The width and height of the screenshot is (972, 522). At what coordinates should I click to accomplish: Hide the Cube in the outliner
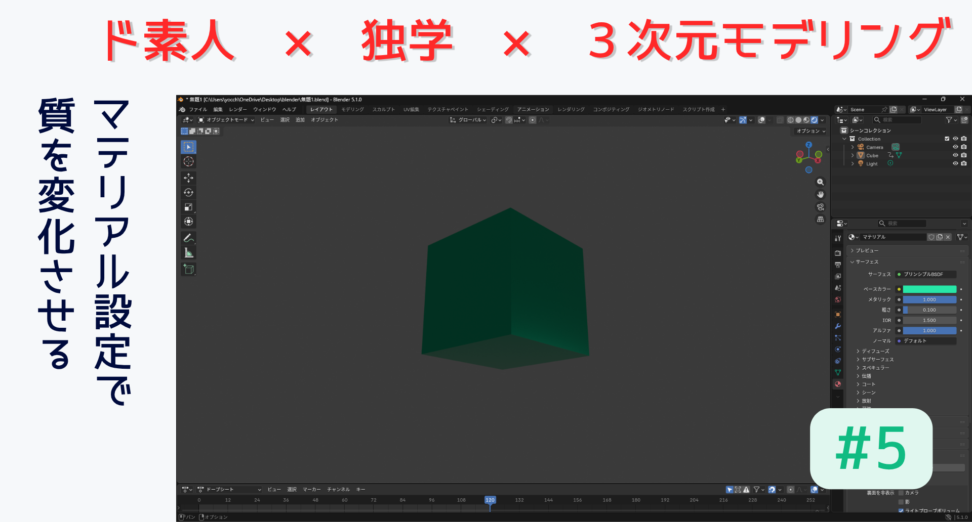tap(955, 155)
